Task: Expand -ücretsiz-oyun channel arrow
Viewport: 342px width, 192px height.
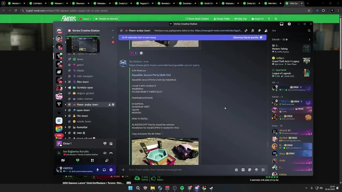Action: click(x=65, y=87)
